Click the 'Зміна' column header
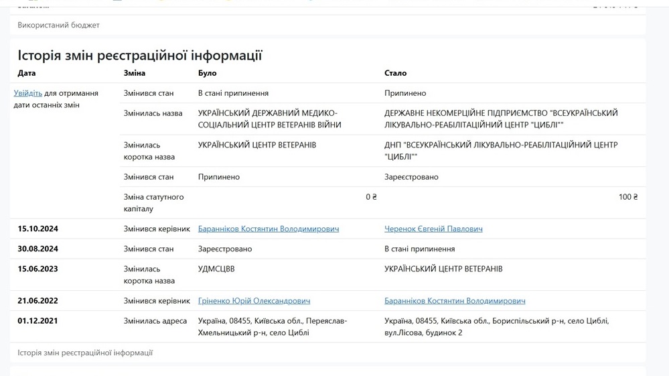The image size is (669, 376). point(135,73)
